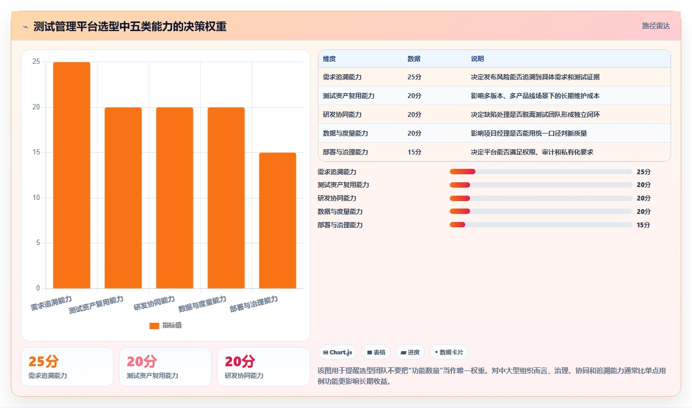Viewport: 692px width, 408px height.
Task: Click the 数据与度量能力 bar in chart
Action: point(226,198)
